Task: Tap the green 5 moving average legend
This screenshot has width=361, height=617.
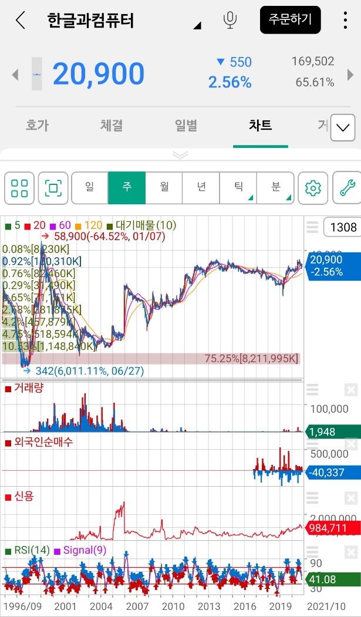Action: click(x=12, y=225)
